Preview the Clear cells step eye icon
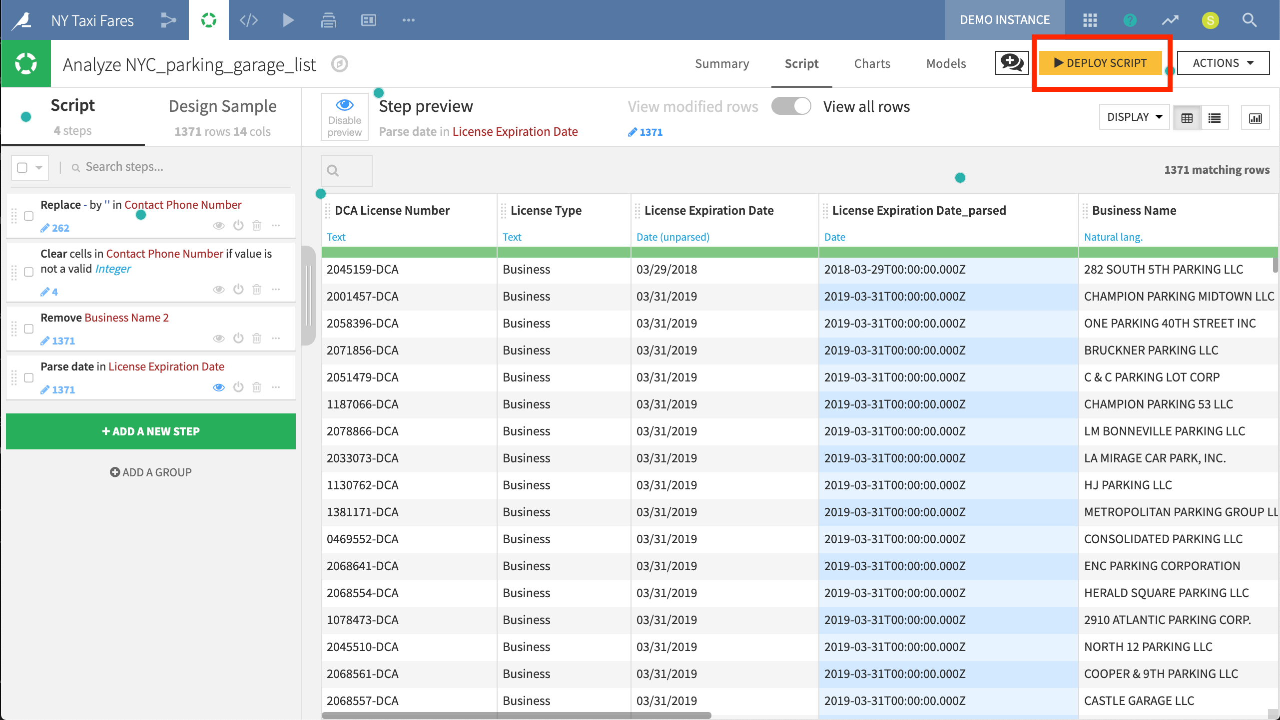 (219, 289)
